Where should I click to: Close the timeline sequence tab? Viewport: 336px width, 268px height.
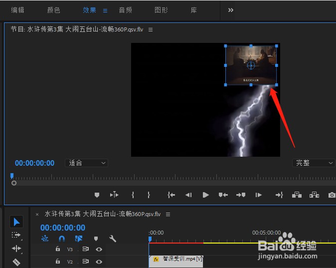tap(37, 214)
